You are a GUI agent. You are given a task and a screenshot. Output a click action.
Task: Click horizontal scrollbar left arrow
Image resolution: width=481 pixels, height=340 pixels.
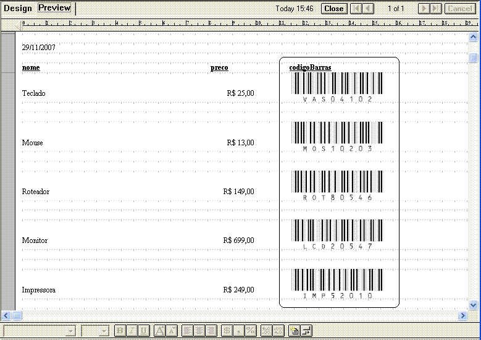(x=6, y=315)
